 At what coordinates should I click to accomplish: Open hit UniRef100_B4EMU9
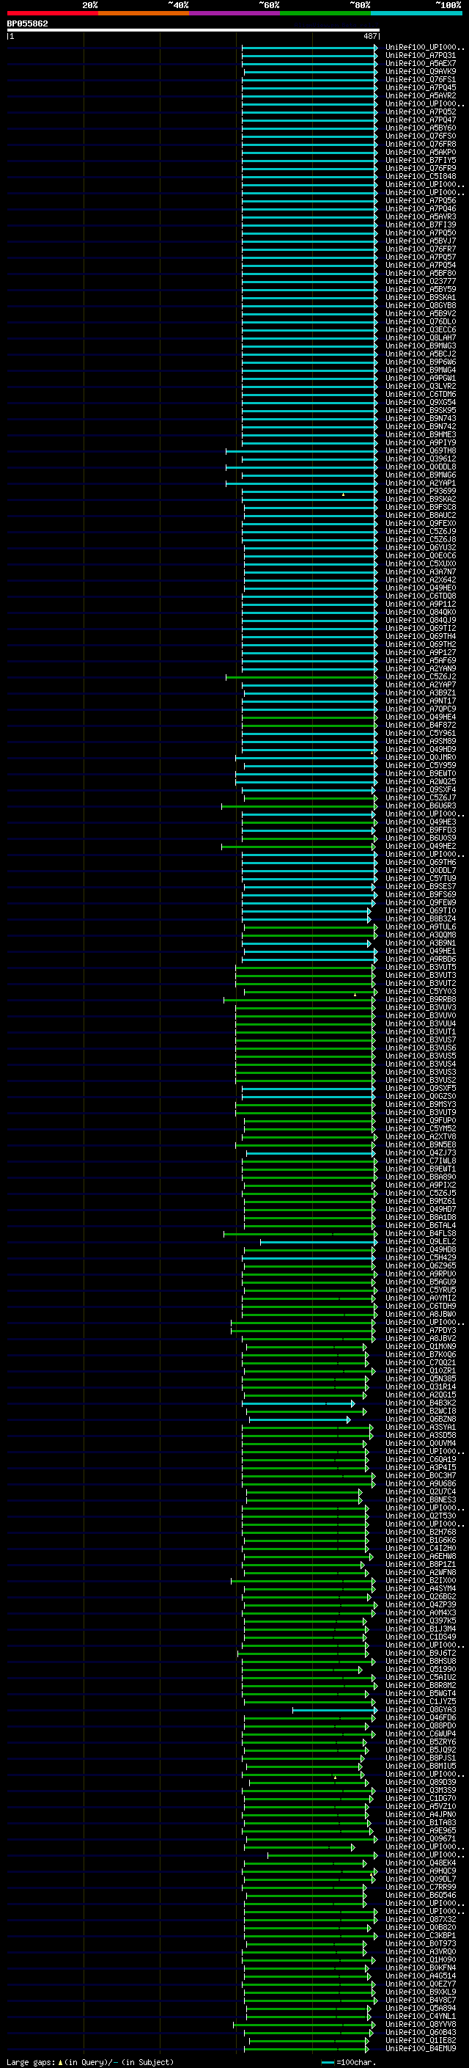[x=421, y=2049]
